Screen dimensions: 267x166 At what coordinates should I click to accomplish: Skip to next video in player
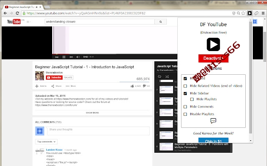(x=71, y=57)
